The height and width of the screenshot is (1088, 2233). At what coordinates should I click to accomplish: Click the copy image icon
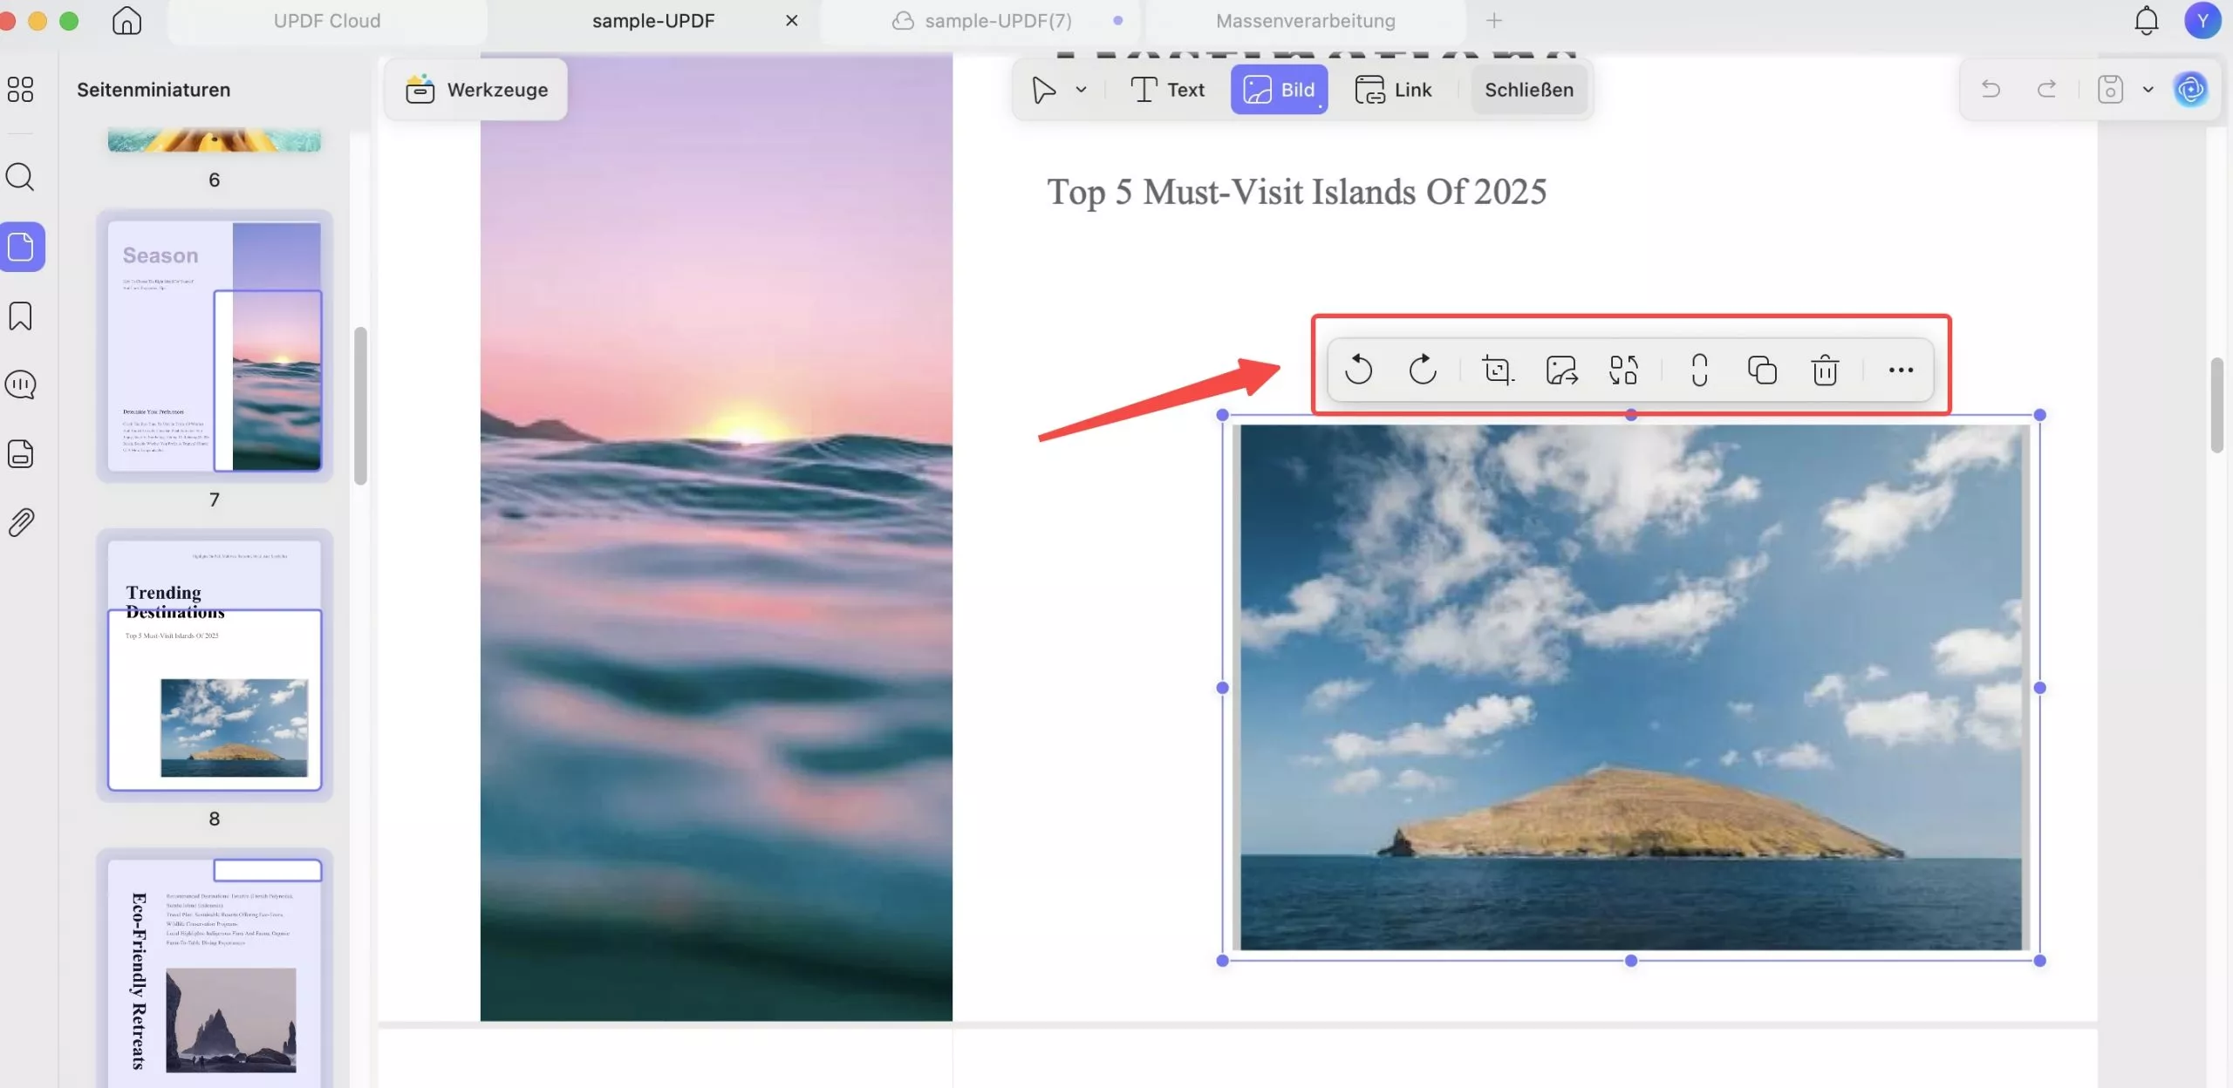pyautogui.click(x=1761, y=370)
